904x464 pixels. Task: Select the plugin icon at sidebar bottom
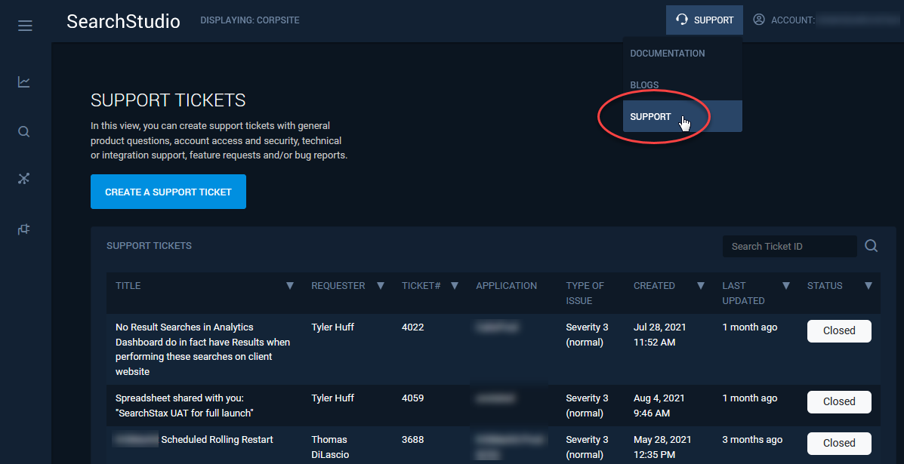click(23, 229)
